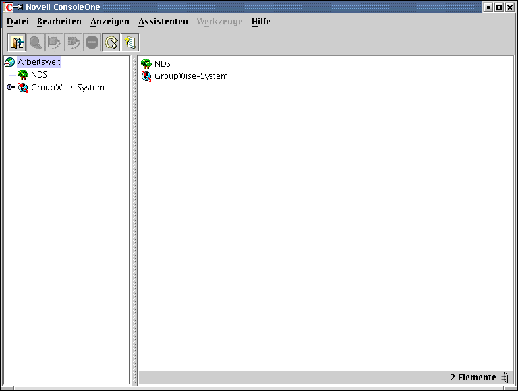Click the 2 Elemente status text
Viewport: 518px width, 391px height.
click(473, 377)
